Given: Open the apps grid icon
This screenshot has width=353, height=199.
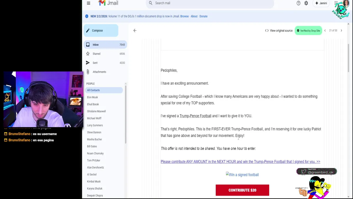Looking at the screenshot, I should (336, 3).
